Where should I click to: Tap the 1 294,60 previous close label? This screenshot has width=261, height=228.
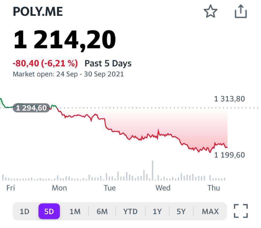(x=31, y=108)
